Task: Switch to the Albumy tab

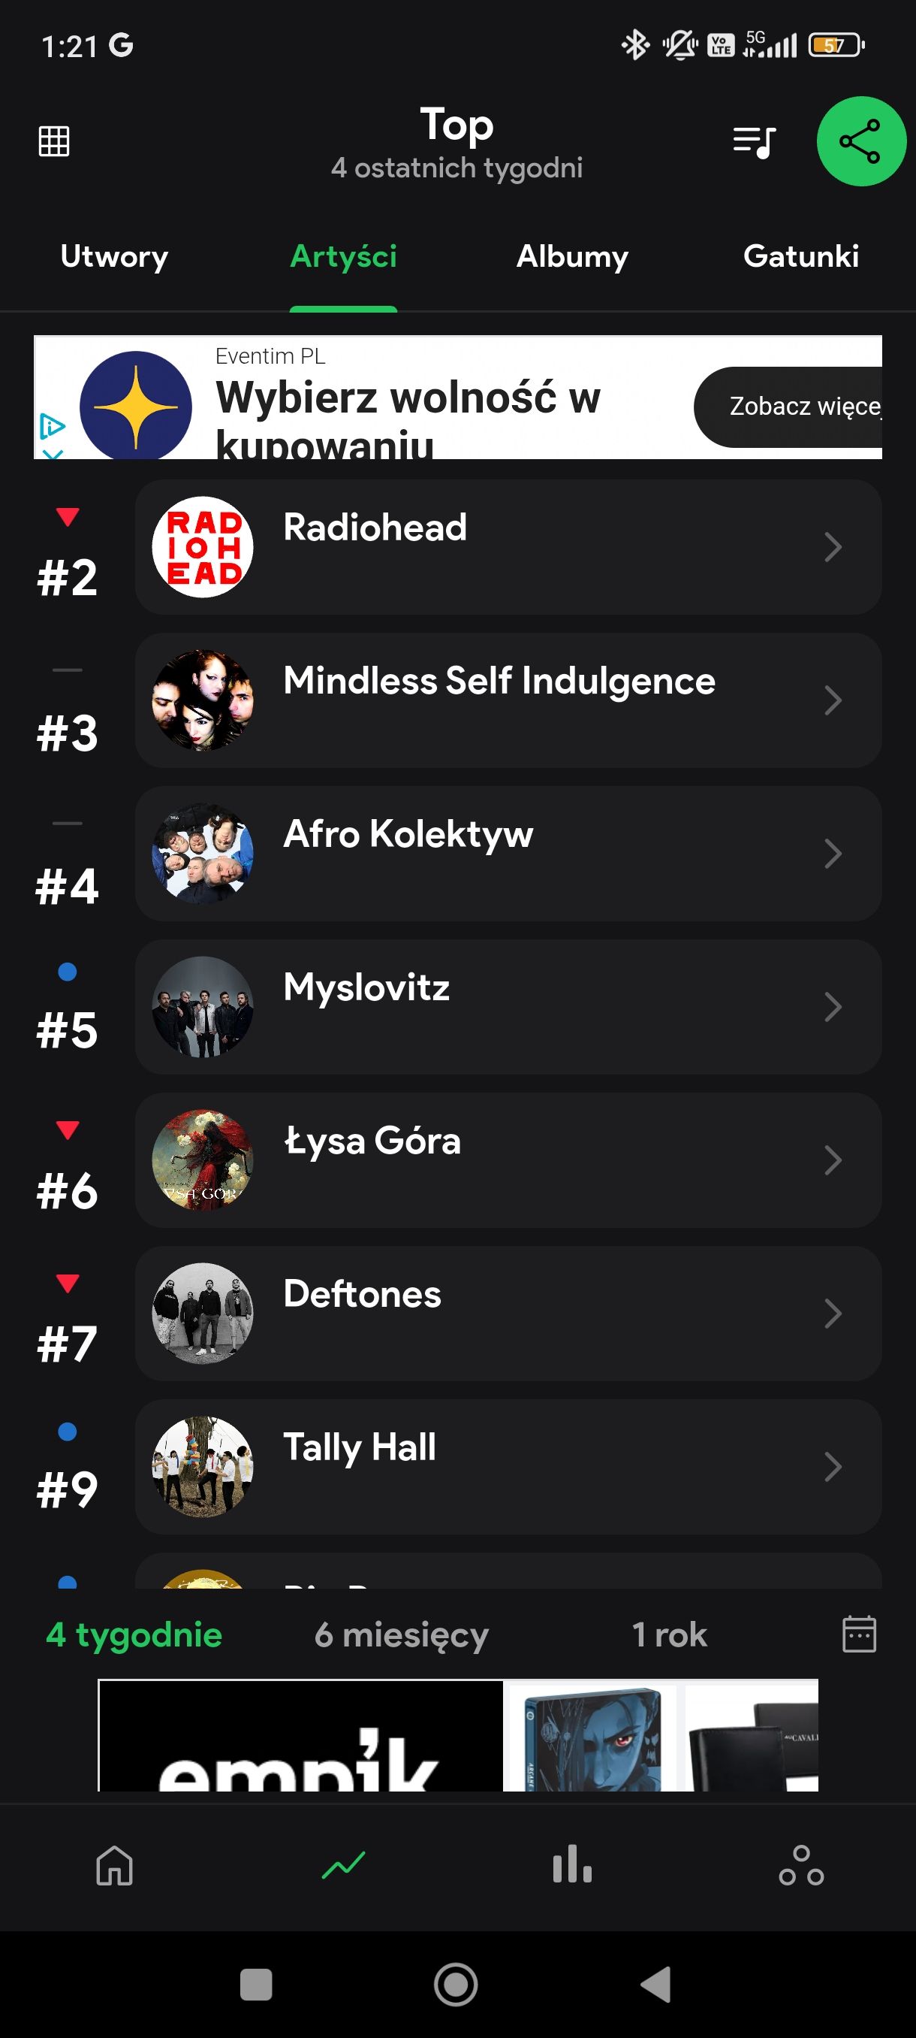Action: [572, 256]
